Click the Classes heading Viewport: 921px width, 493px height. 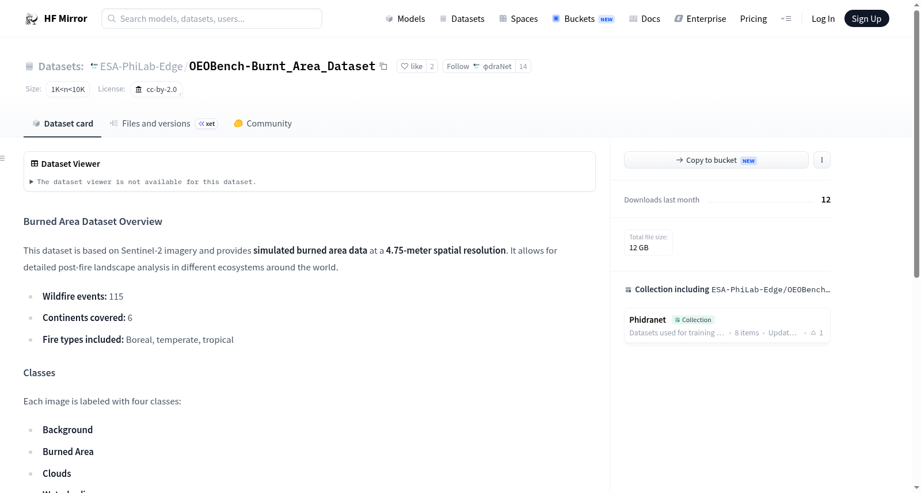pyautogui.click(x=39, y=373)
